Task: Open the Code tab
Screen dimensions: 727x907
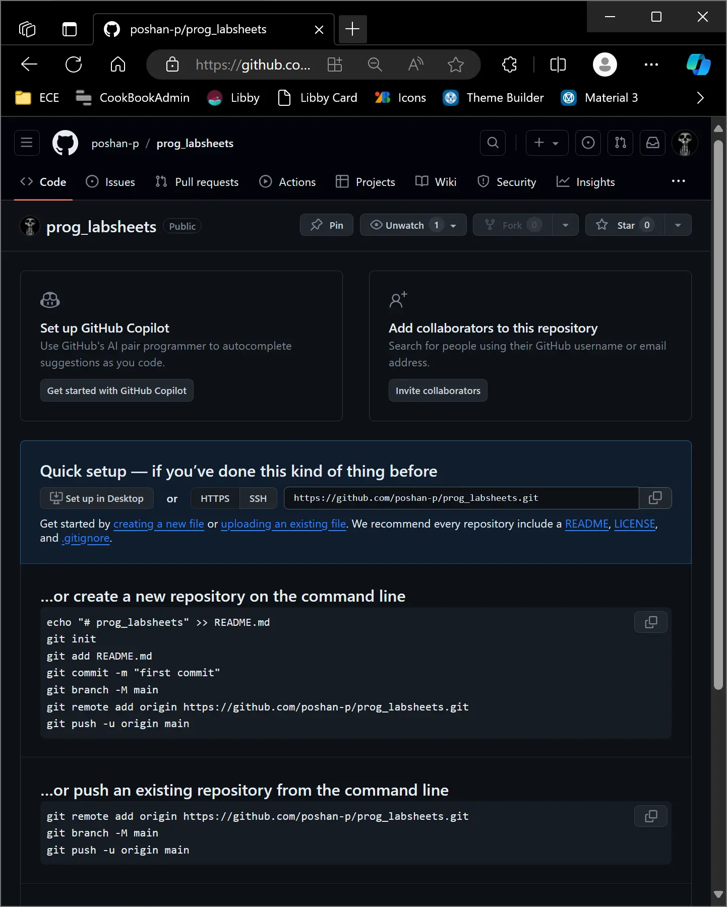Action: pos(43,182)
